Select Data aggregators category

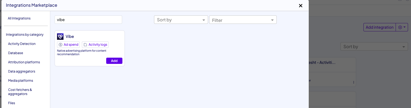(x=22, y=71)
